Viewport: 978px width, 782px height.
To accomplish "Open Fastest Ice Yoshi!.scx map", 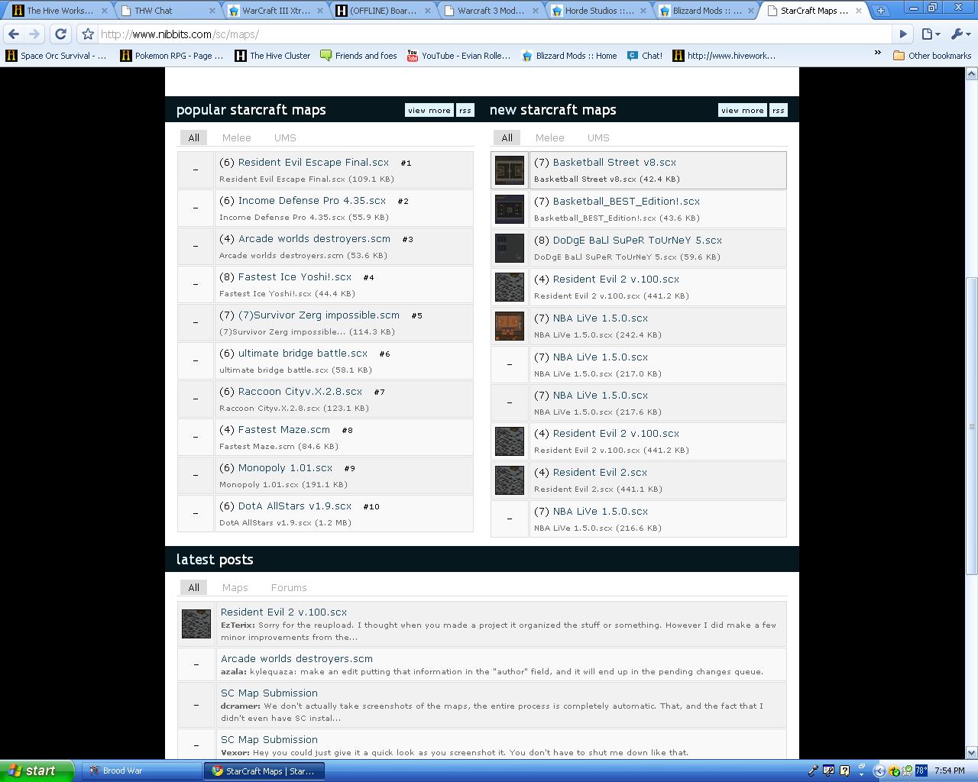I will coord(295,276).
